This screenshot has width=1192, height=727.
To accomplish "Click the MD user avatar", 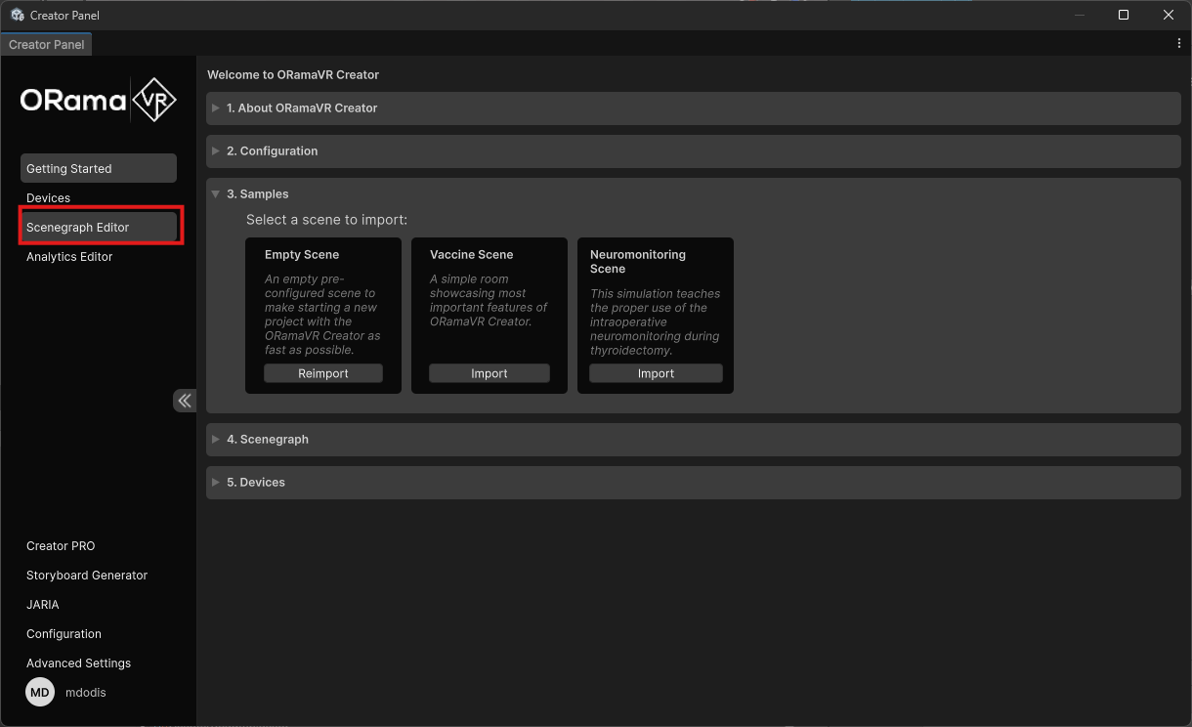I will 39,692.
